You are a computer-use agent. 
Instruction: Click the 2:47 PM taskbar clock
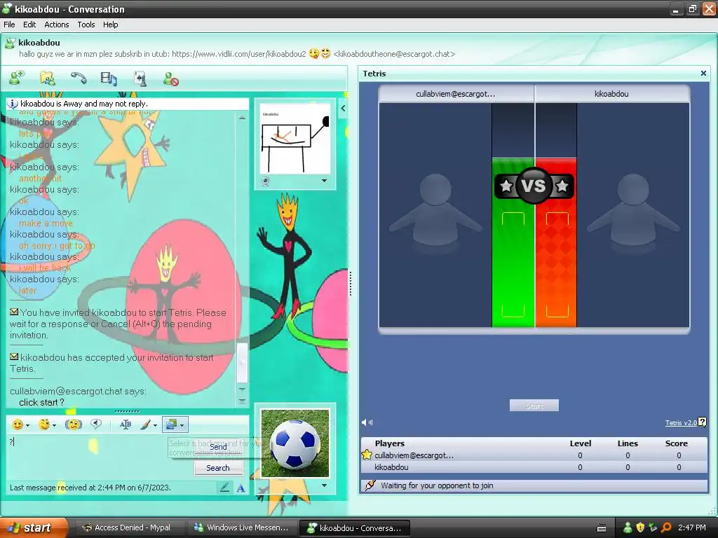tap(692, 527)
